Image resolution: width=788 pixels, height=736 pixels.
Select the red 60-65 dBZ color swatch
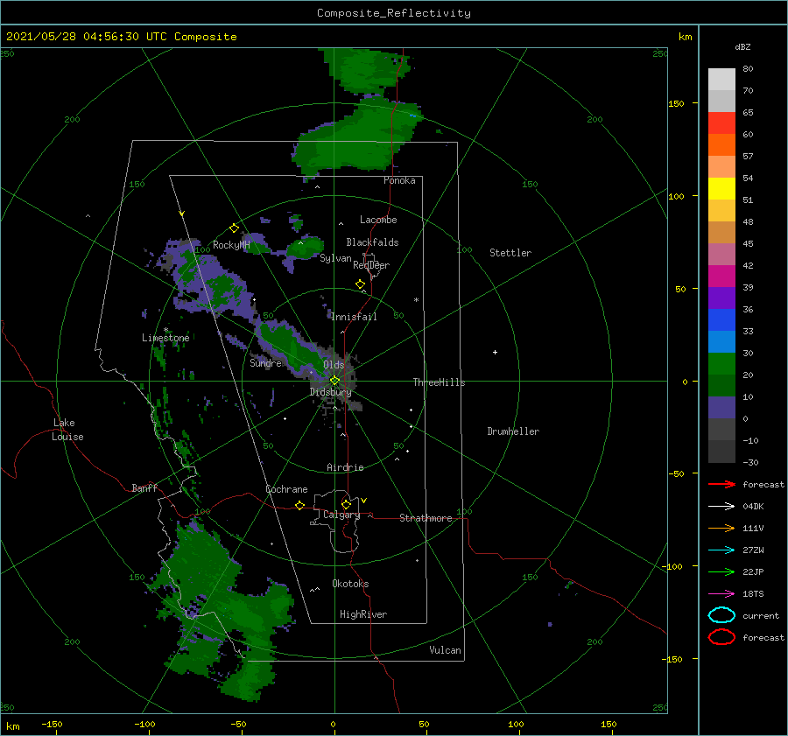point(721,123)
